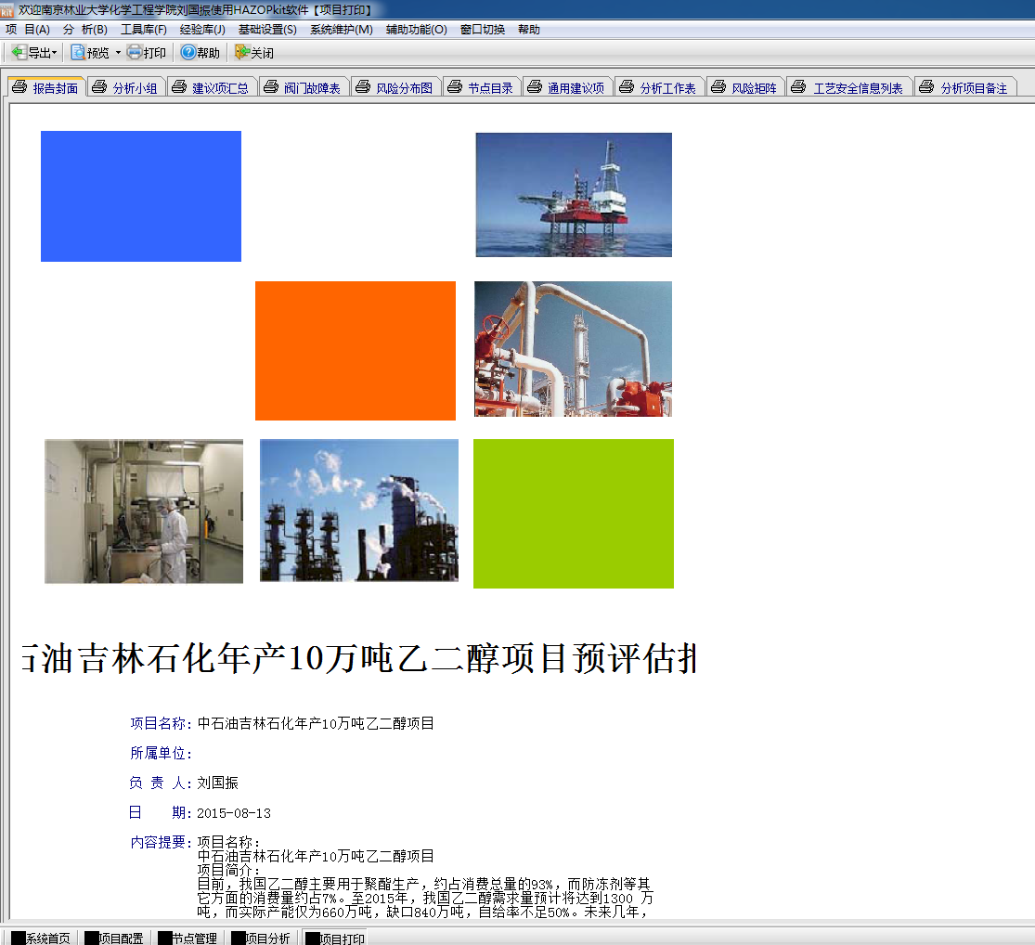Open the 窗口切换 menu

click(483, 29)
